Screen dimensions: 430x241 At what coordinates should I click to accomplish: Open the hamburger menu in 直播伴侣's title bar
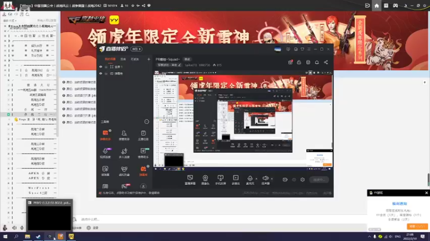coord(309,49)
